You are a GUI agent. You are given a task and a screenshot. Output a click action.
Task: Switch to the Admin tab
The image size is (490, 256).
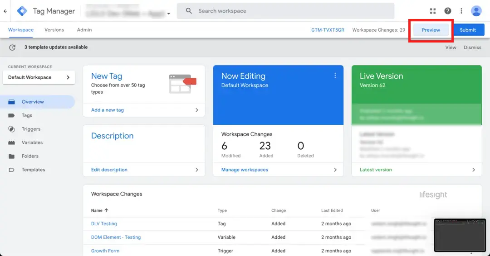[84, 30]
